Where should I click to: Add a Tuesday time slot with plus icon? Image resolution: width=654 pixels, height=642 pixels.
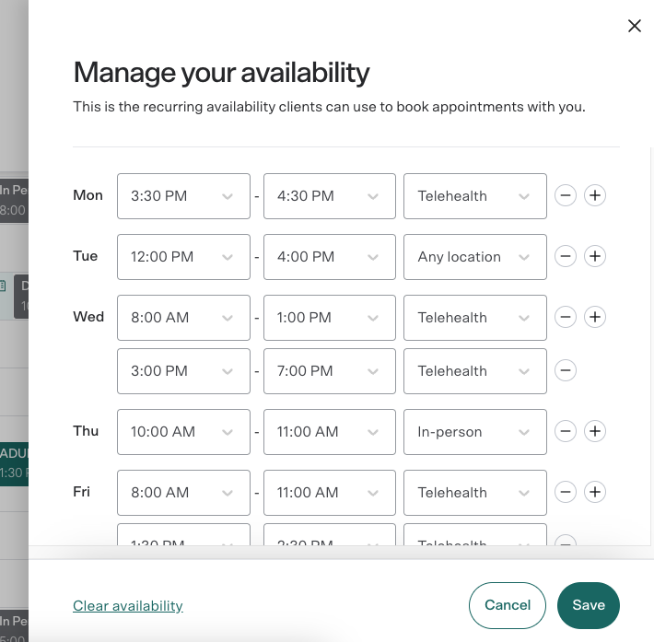(x=595, y=257)
